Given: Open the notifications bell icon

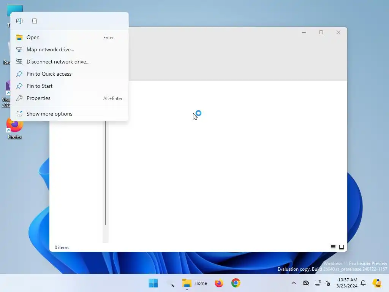Looking at the screenshot, I should 363,283.
